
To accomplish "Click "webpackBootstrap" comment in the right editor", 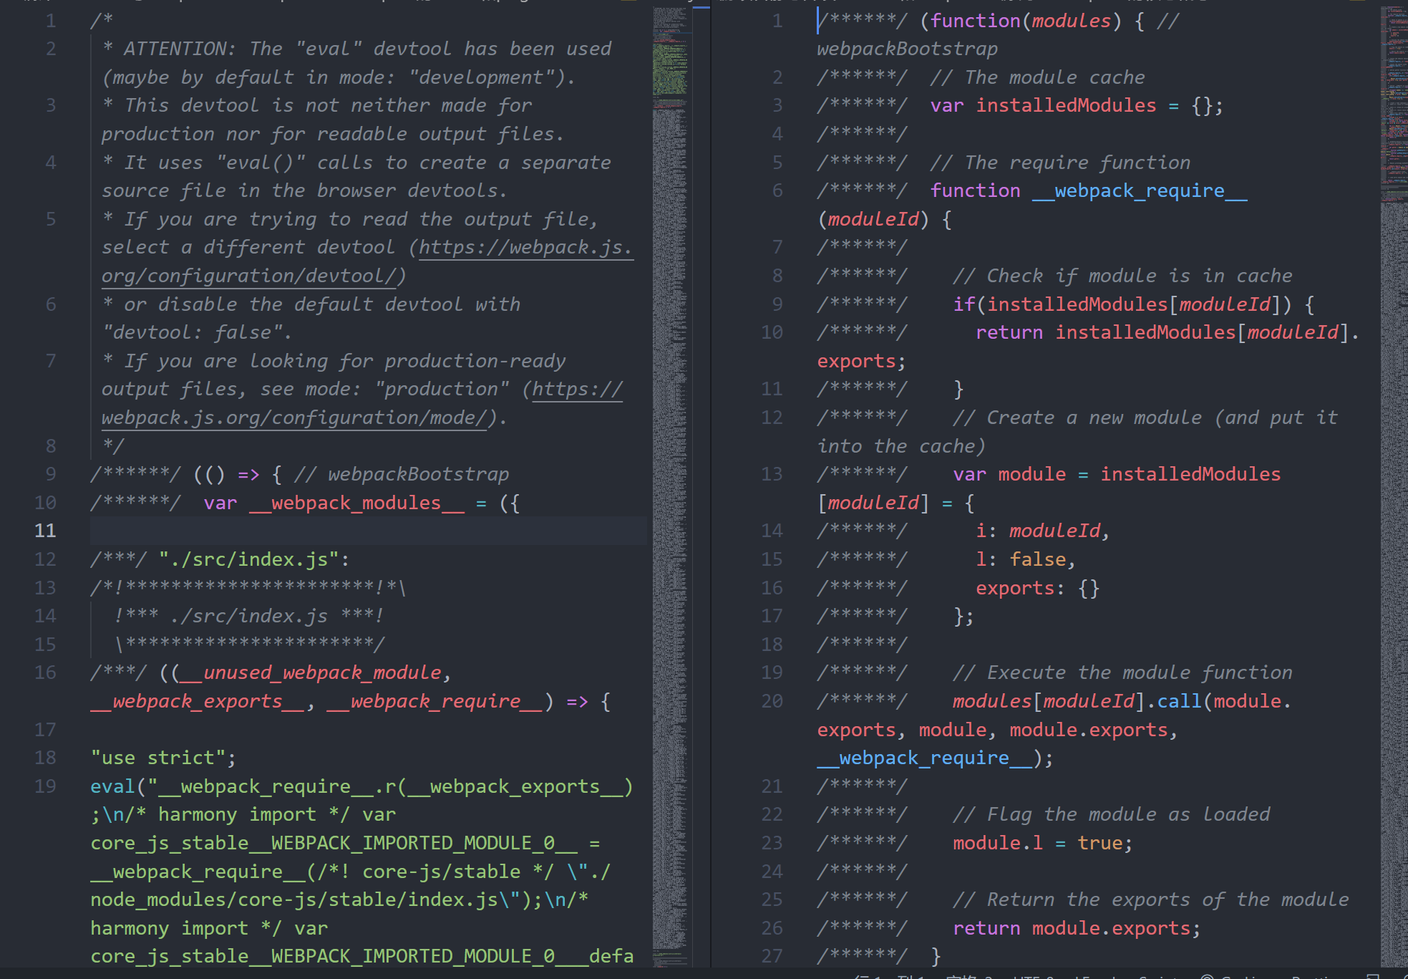I will [907, 49].
